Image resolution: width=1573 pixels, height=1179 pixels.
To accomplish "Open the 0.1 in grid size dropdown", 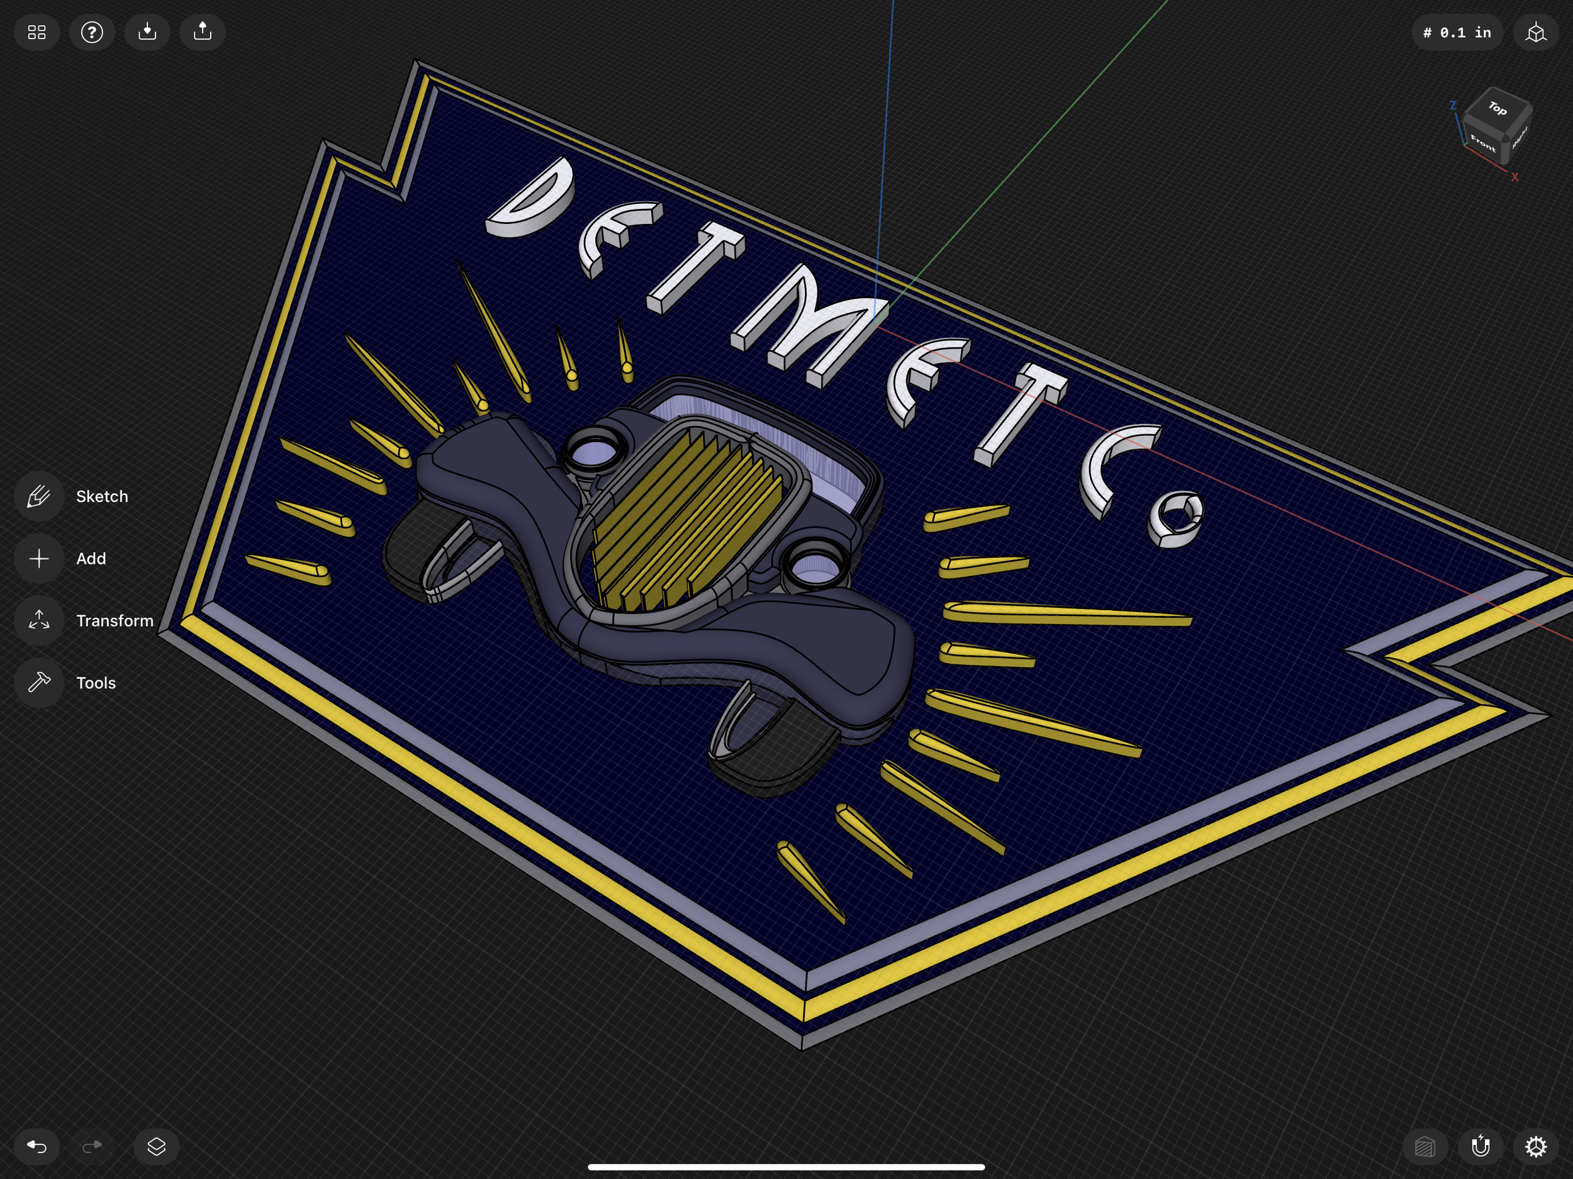I will [x=1457, y=32].
